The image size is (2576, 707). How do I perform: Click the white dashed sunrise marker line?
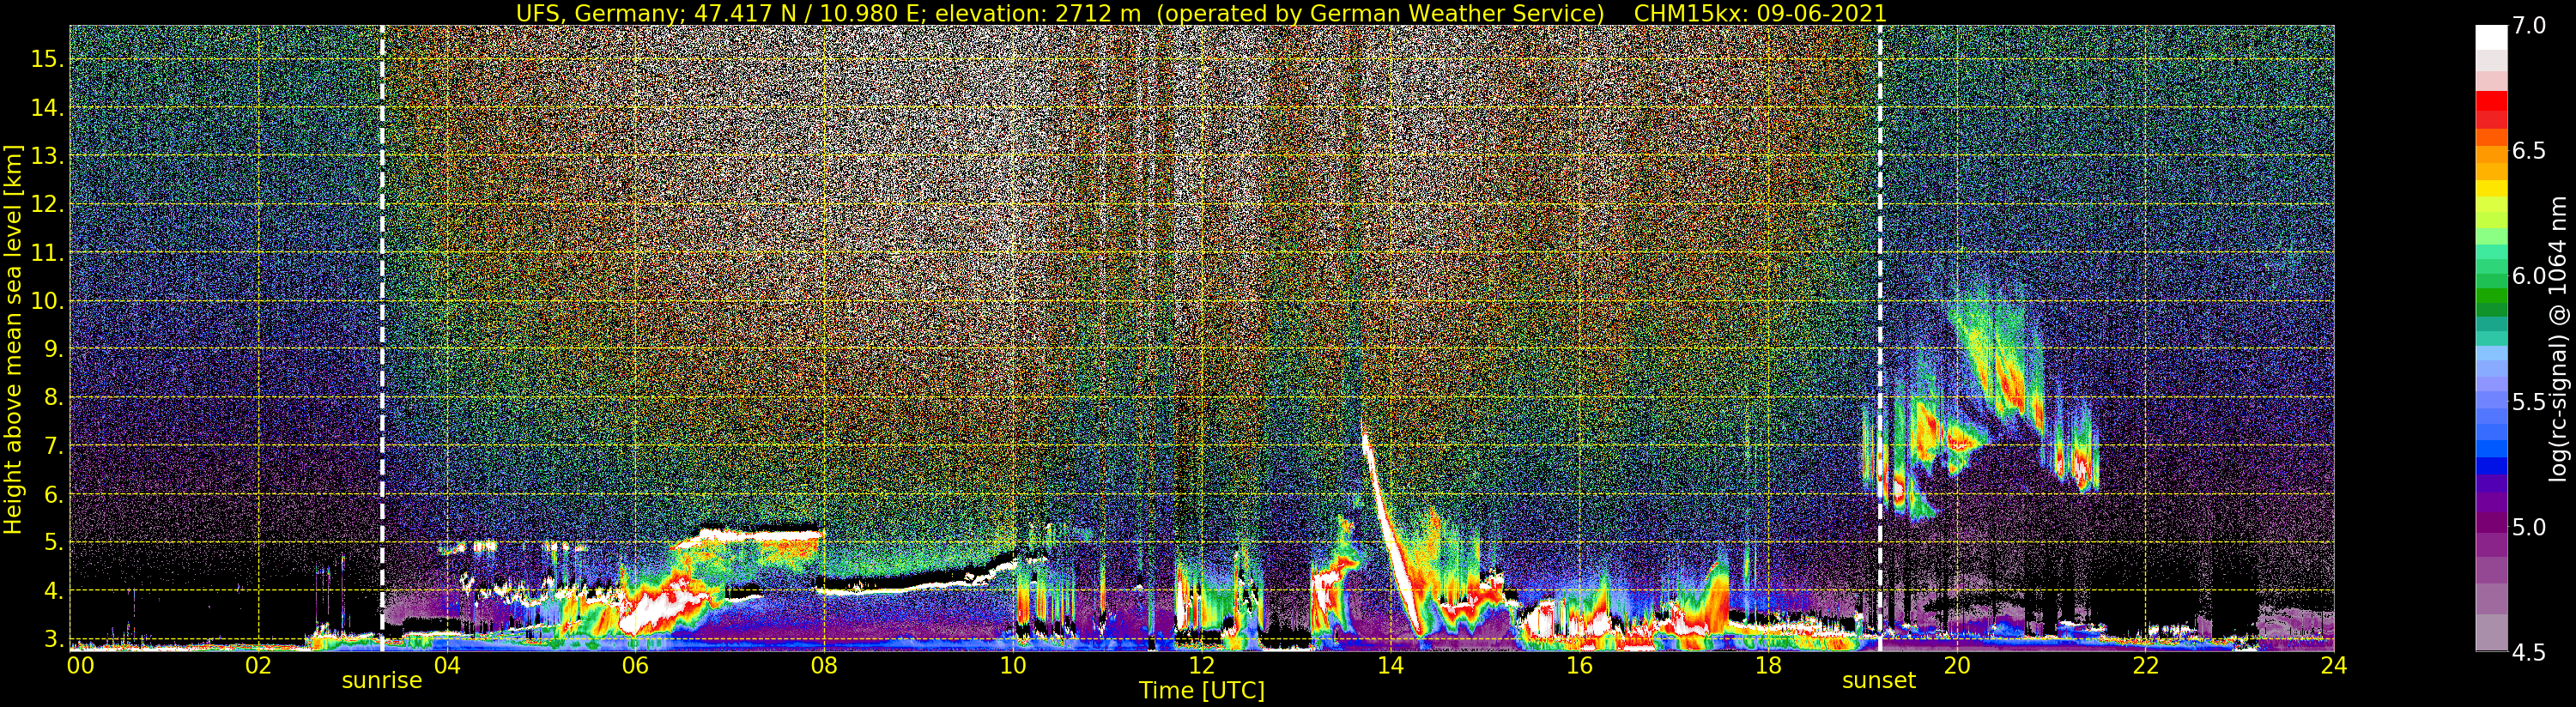click(x=382, y=338)
